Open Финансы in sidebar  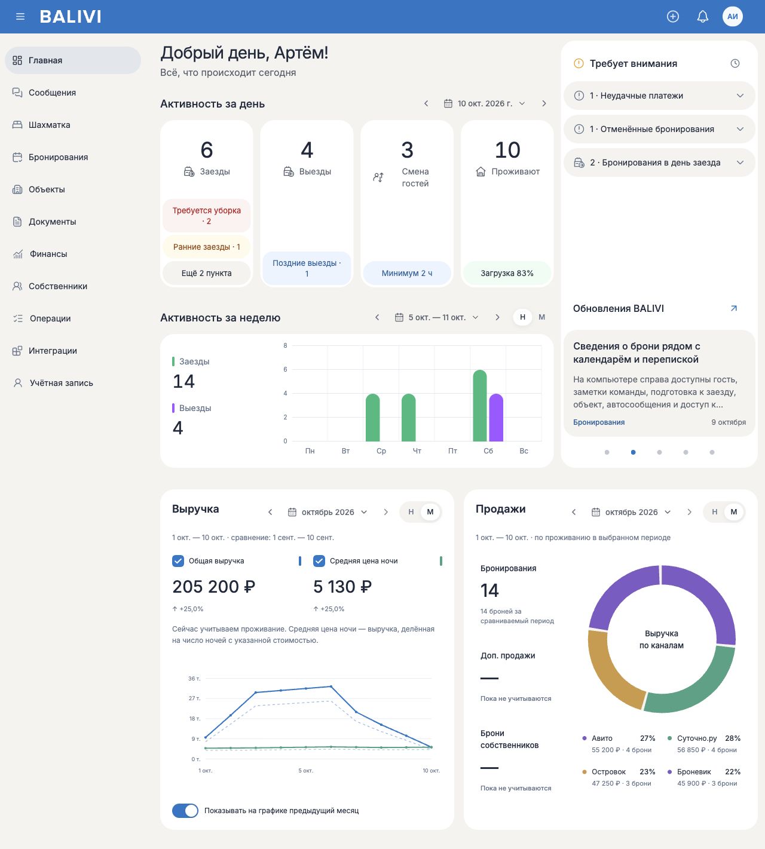(73, 254)
